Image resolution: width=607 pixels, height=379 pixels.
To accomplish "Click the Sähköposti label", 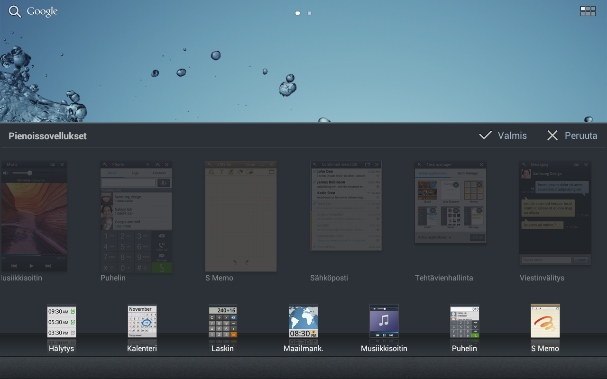I will click(329, 278).
